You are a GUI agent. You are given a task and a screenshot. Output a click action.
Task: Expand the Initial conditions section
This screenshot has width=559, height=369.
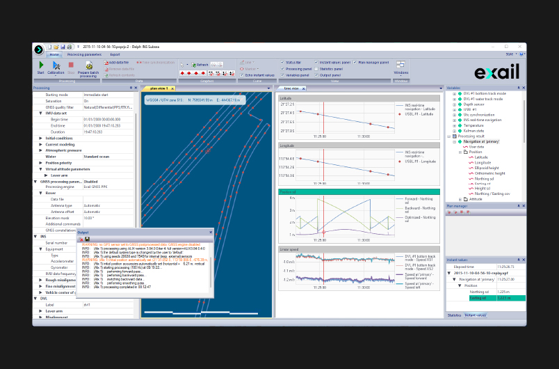[x=40, y=138]
